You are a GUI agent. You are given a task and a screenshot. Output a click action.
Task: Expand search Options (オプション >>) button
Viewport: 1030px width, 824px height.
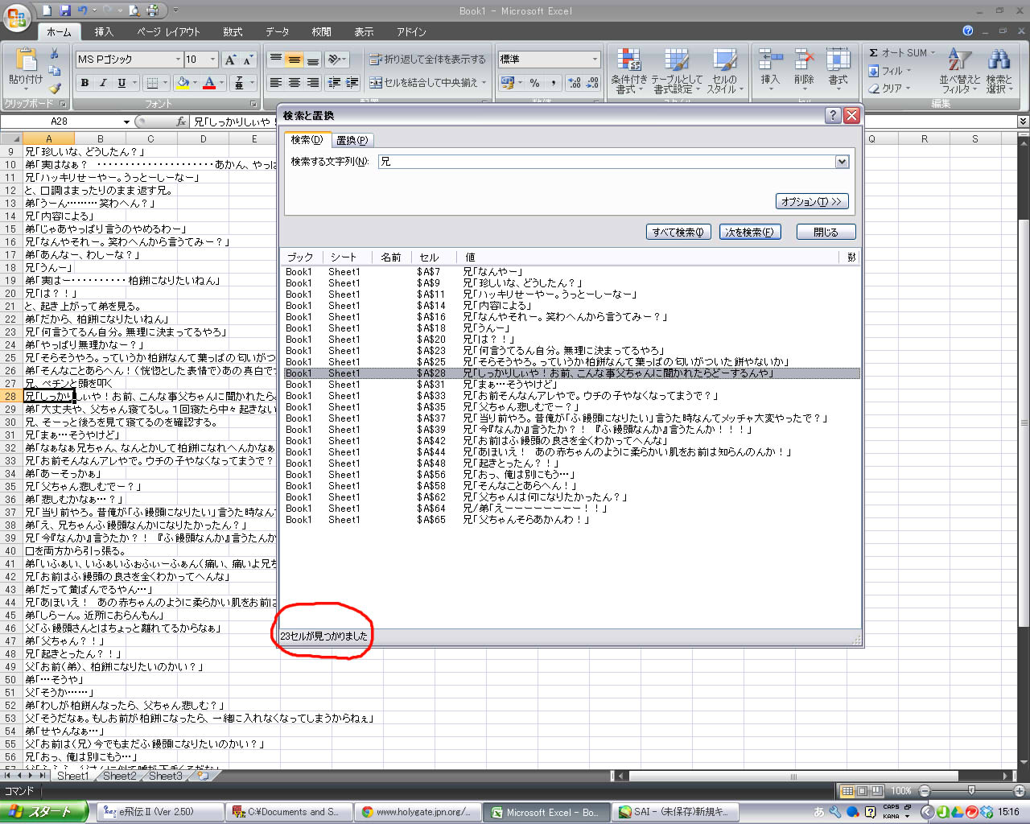[x=811, y=201]
